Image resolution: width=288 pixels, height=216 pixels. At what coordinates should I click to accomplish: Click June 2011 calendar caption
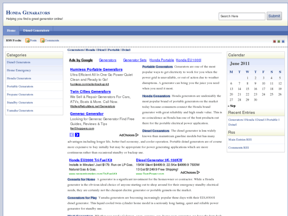point(240,63)
